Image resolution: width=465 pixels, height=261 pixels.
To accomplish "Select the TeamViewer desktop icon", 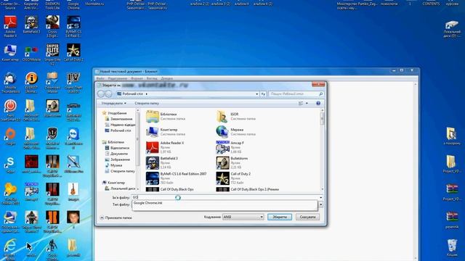I will tap(73, 138).
